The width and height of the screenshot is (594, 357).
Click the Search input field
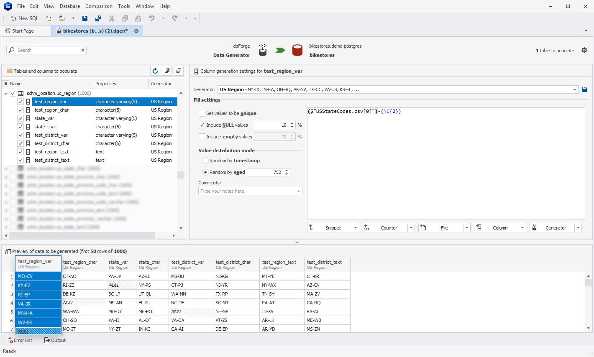(46, 50)
